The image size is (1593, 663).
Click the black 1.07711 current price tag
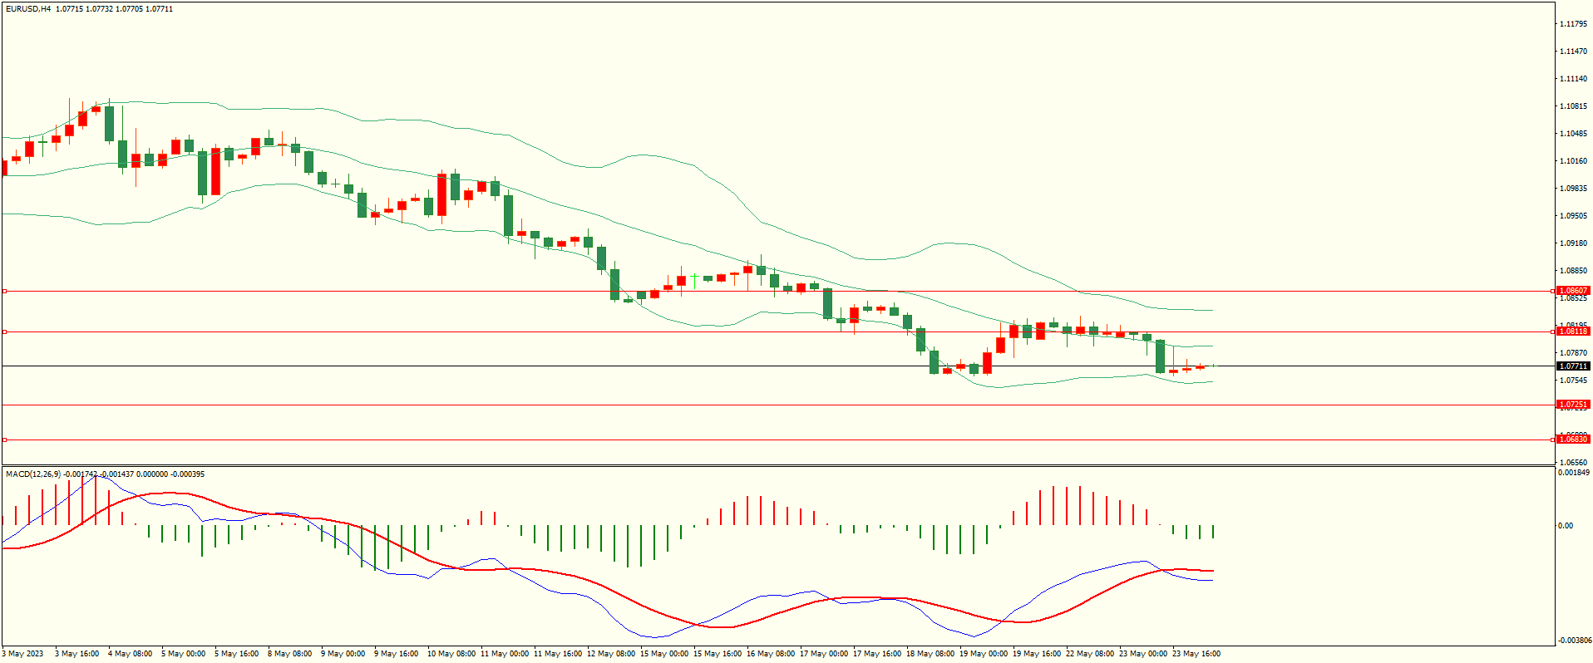point(1573,366)
